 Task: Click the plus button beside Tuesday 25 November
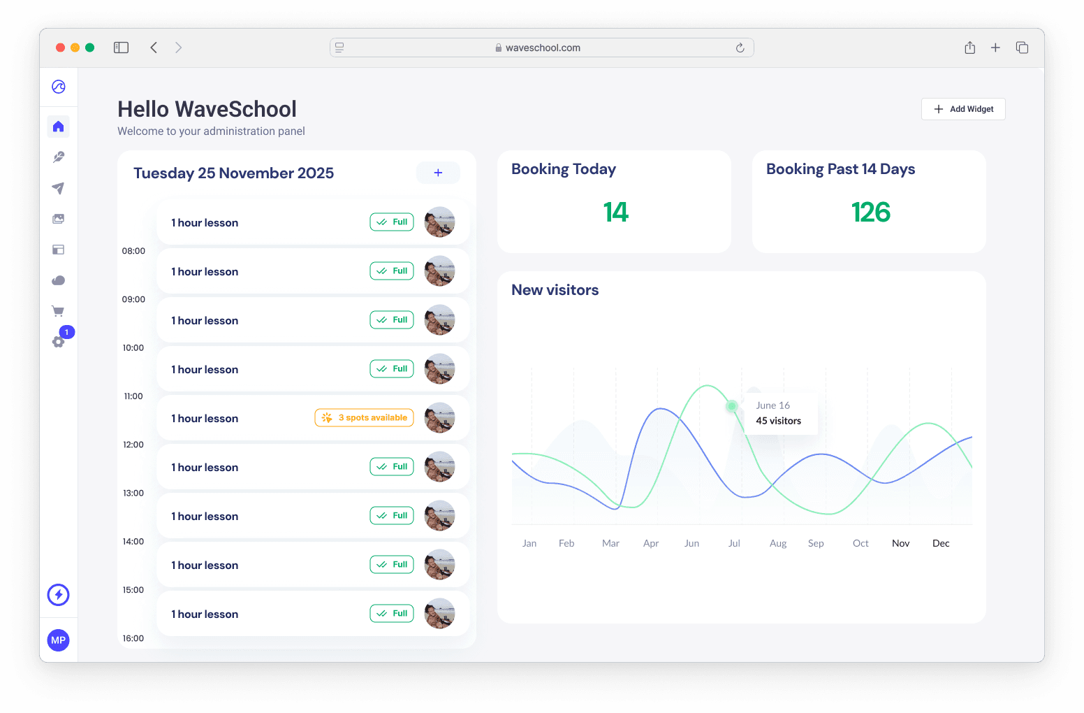pos(438,173)
